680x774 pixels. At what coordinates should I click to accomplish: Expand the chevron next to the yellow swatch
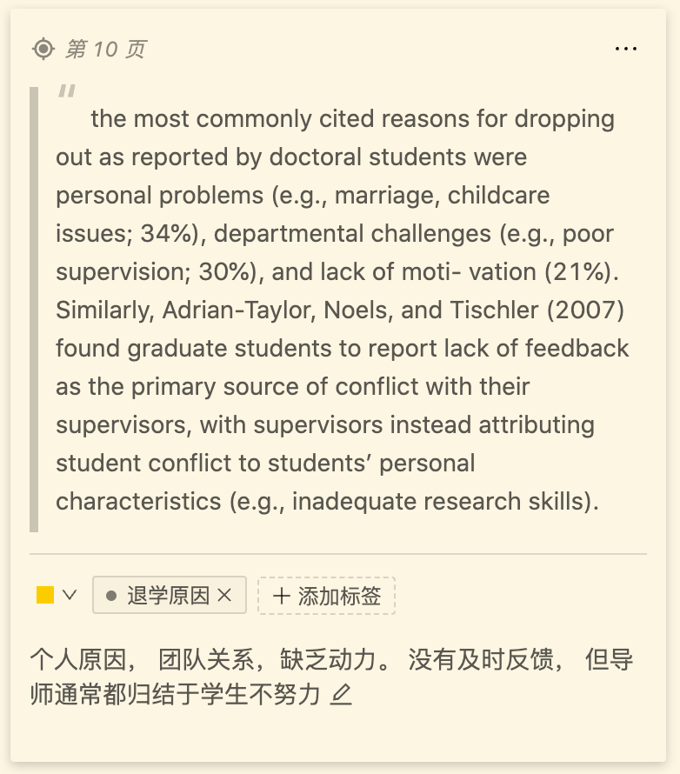(x=70, y=595)
